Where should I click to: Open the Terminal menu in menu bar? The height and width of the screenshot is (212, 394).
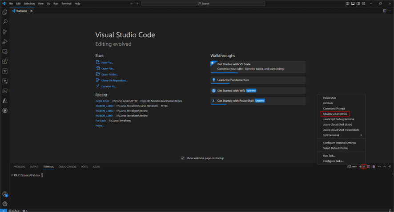(x=66, y=4)
